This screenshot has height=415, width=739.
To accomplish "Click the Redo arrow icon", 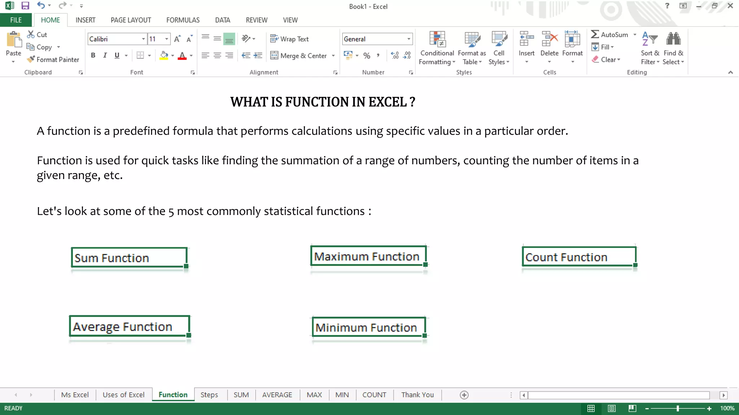I will [x=63, y=5].
